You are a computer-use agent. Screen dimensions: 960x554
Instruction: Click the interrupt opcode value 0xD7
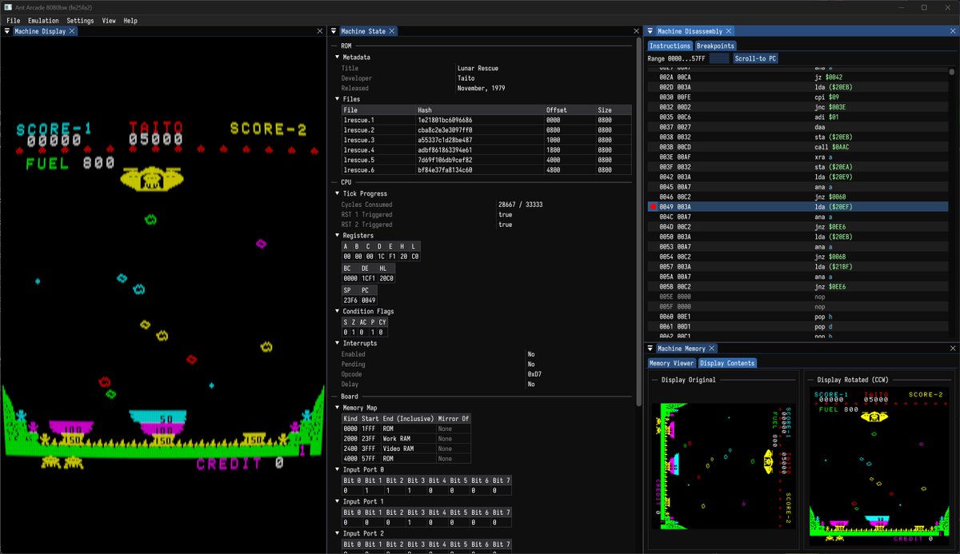[x=535, y=374]
